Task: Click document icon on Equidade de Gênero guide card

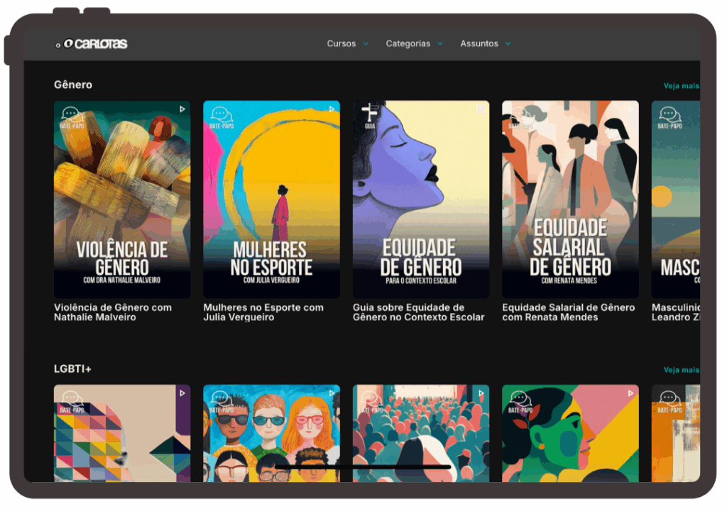Action: coord(481,109)
